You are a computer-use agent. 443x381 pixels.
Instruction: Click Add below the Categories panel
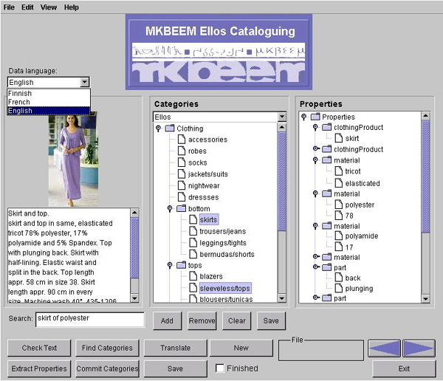coord(167,320)
